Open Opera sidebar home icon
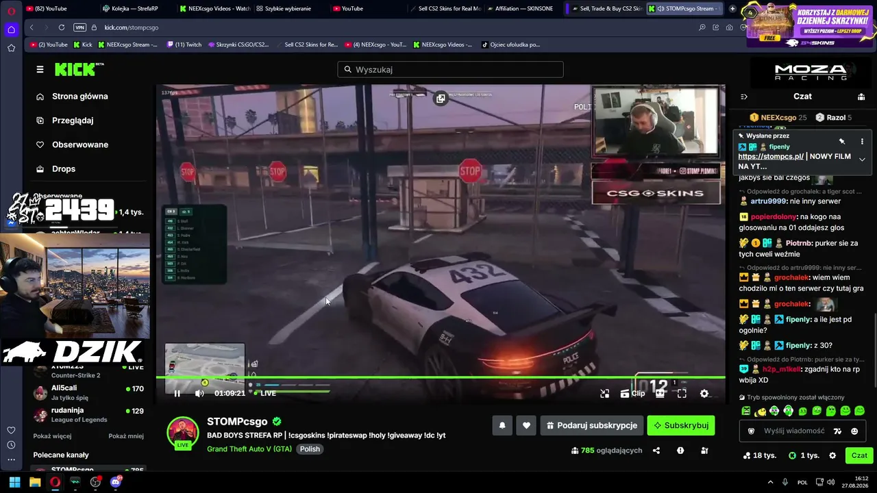The width and height of the screenshot is (877, 493). (11, 29)
